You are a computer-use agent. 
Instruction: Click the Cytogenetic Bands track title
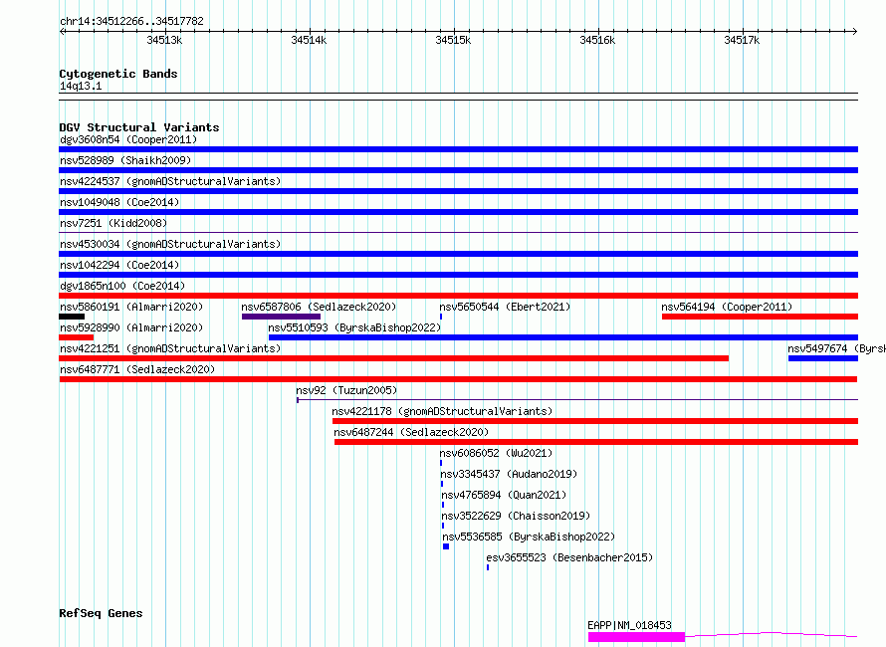click(118, 74)
